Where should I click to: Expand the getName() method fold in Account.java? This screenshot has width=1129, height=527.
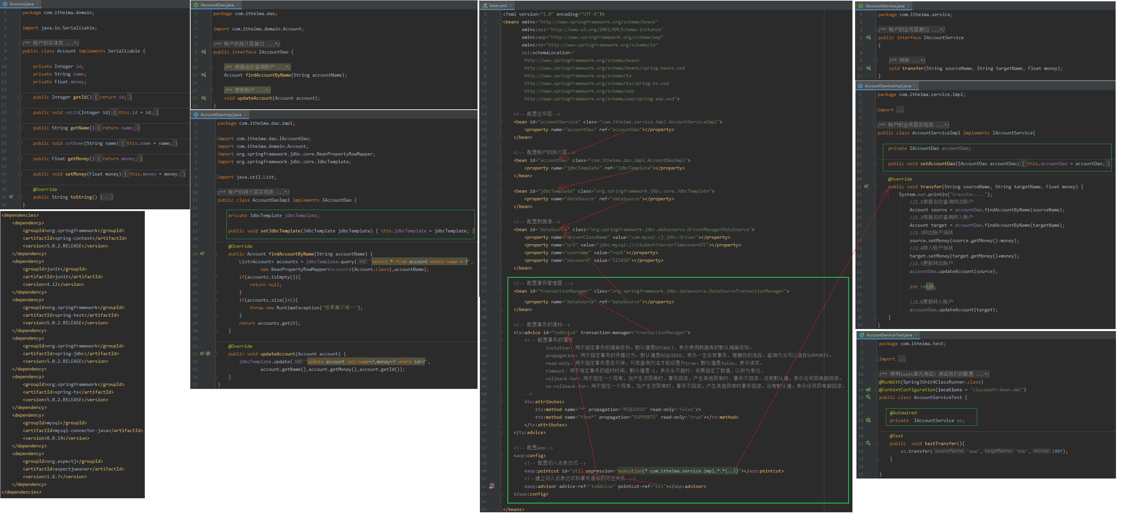[20, 128]
